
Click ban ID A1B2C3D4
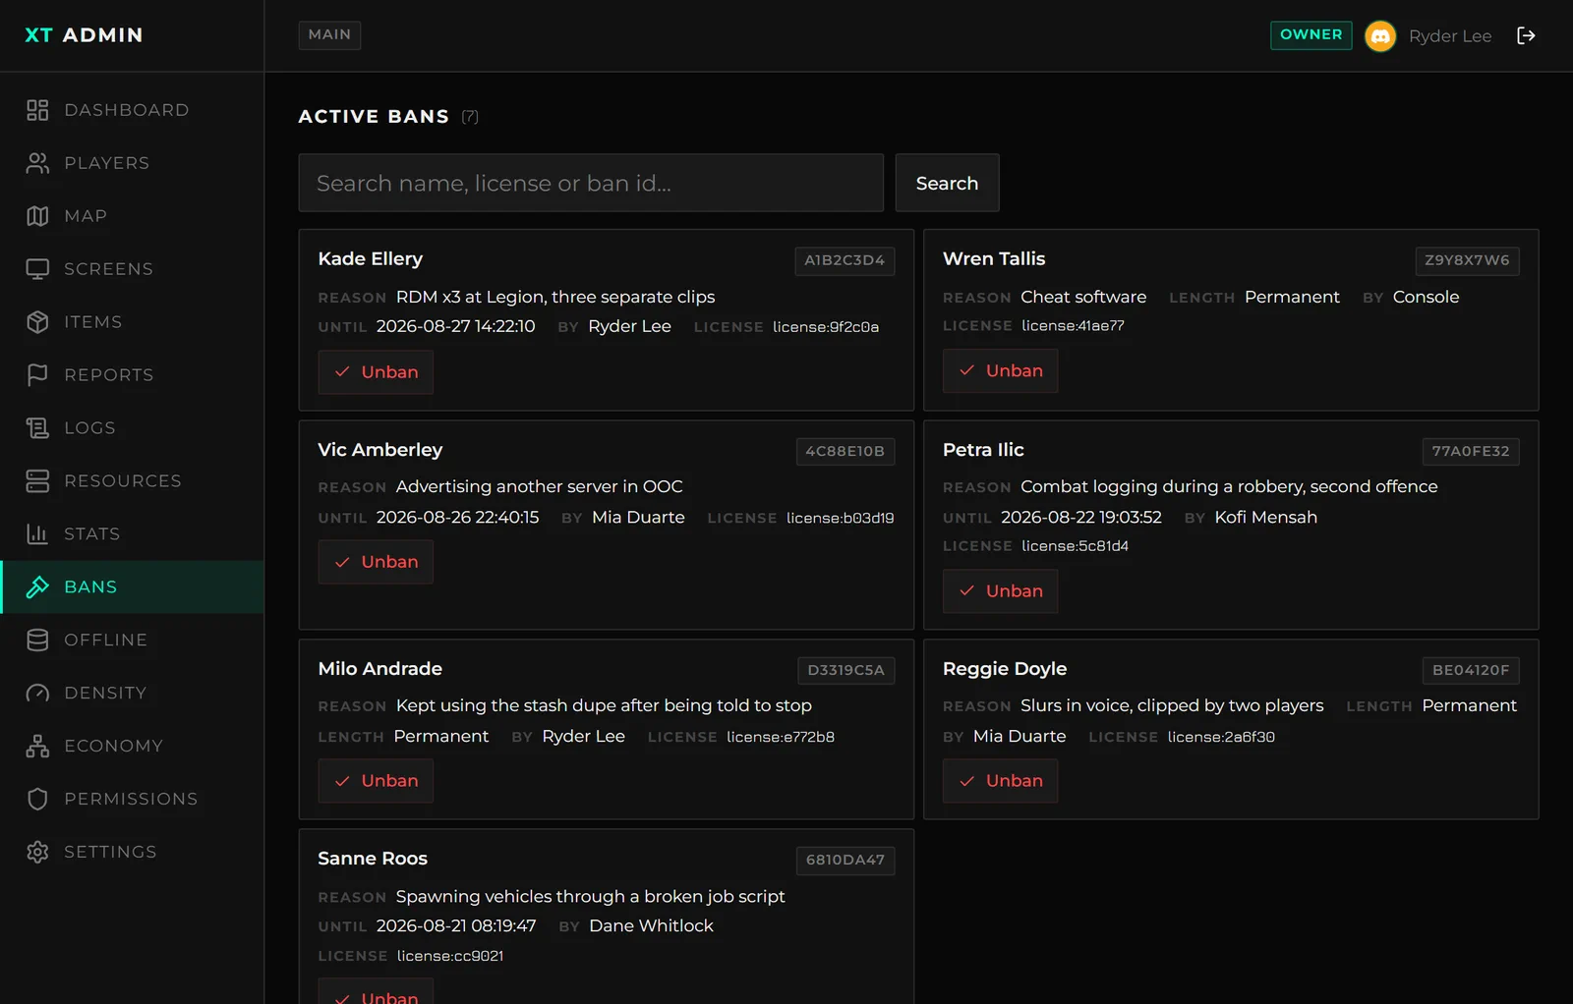point(845,260)
